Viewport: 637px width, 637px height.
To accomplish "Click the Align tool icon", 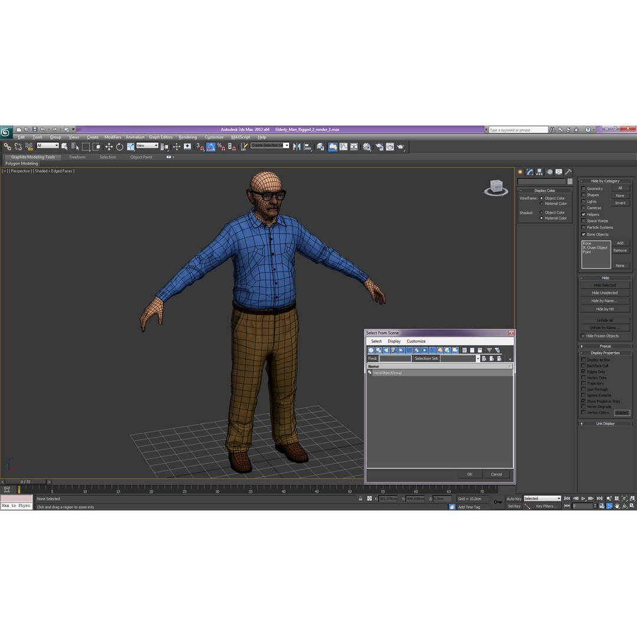I will click(307, 147).
